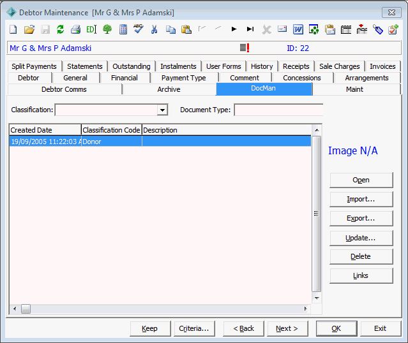Click the previous record arrow icon

pyautogui.click(x=218, y=28)
